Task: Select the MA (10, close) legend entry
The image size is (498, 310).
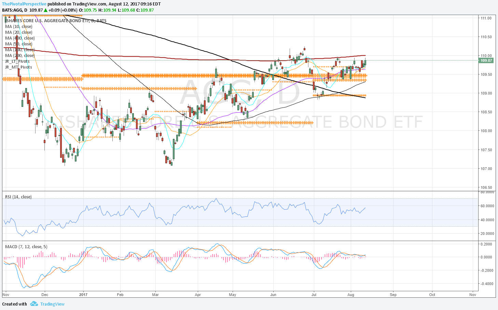Action: (x=19, y=27)
